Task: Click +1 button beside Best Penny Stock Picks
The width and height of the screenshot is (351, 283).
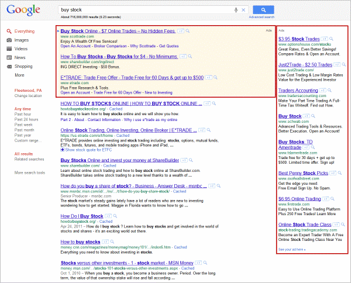Action: pos(333,173)
